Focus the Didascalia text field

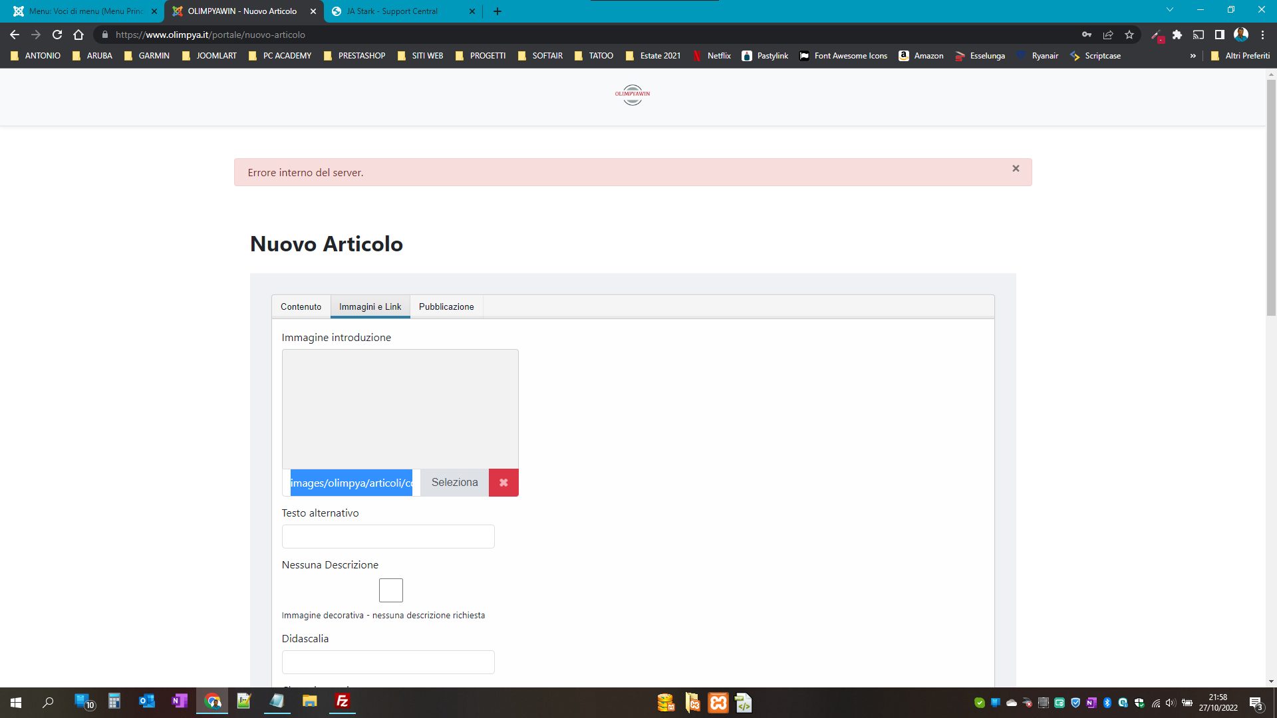[x=388, y=662]
